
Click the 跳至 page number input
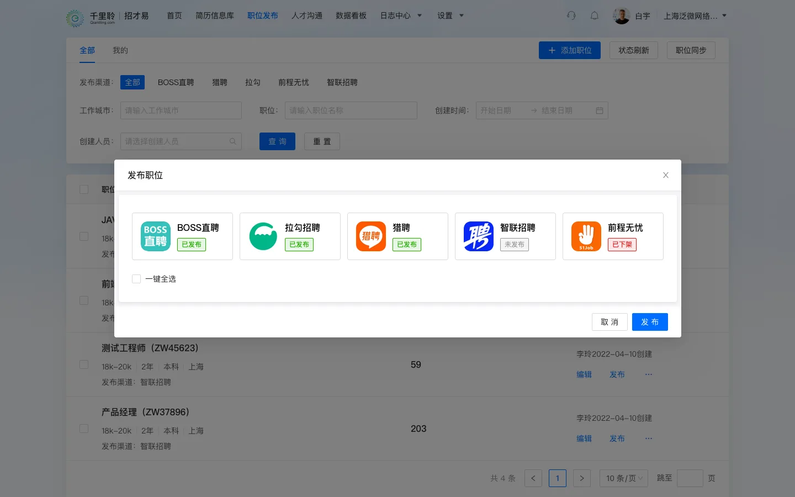[690, 478]
